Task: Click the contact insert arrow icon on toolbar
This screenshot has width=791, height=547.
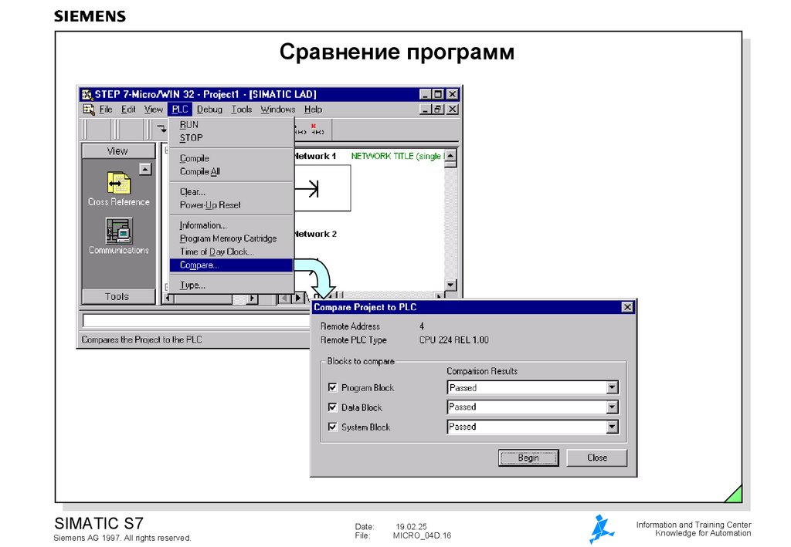Action: tap(161, 129)
